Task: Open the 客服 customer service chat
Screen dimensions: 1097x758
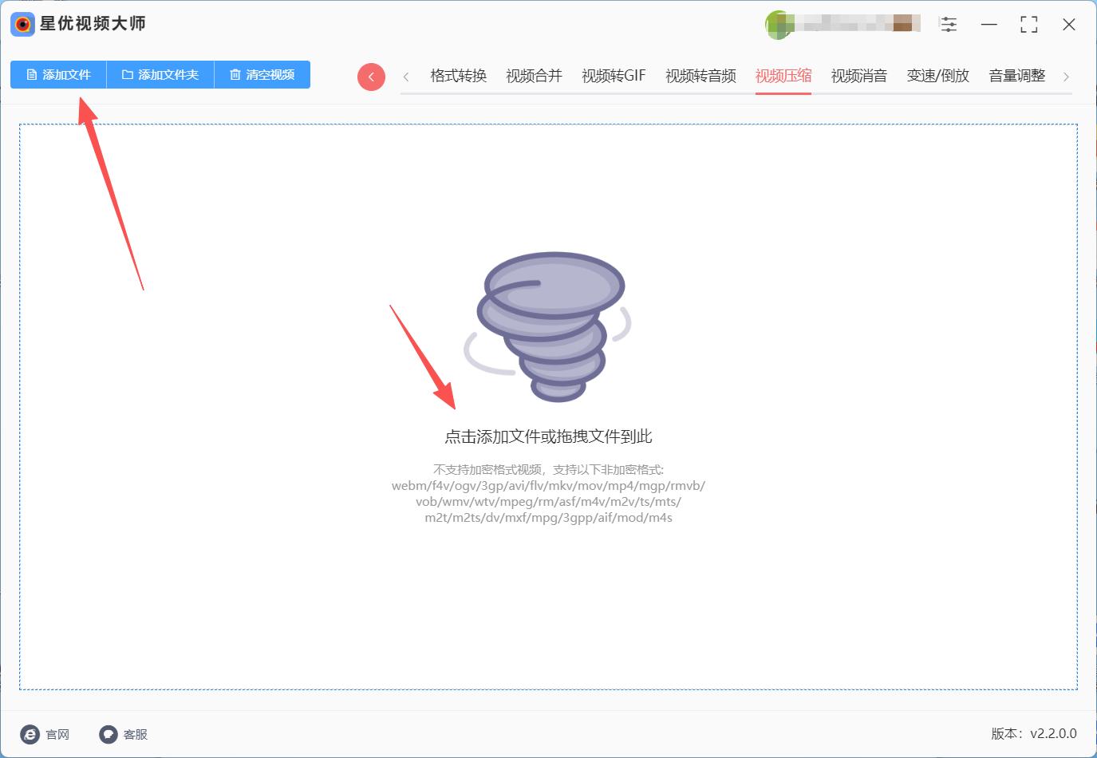Action: pyautogui.click(x=124, y=734)
